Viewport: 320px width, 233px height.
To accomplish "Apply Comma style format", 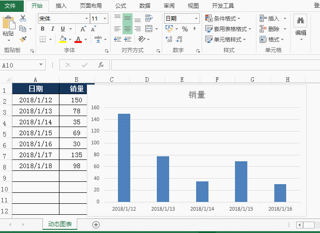I will pos(194,29).
